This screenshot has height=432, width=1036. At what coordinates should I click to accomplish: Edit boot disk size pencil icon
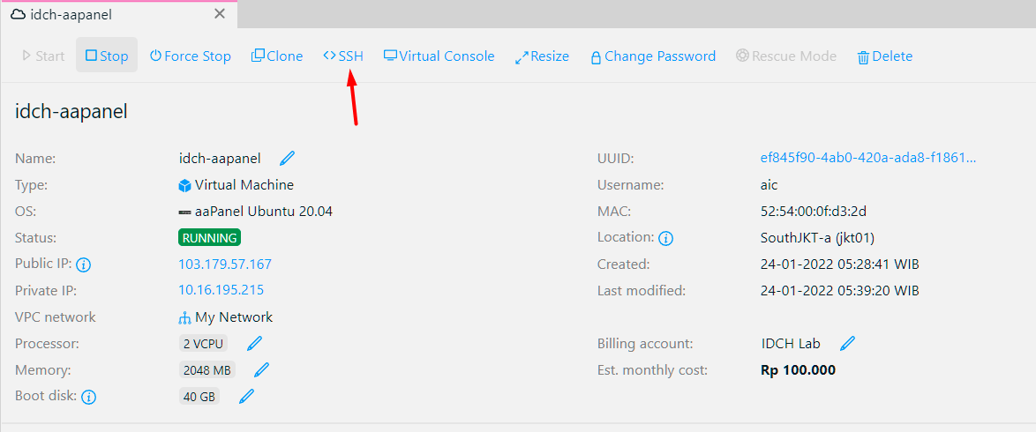coord(246,396)
